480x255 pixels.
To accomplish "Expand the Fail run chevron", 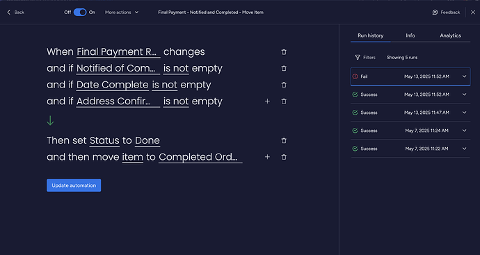I will tap(465, 76).
